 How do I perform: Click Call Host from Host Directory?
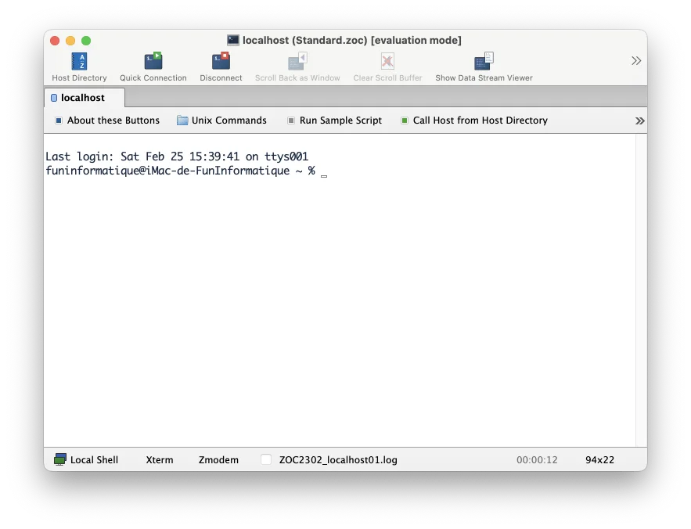(472, 121)
